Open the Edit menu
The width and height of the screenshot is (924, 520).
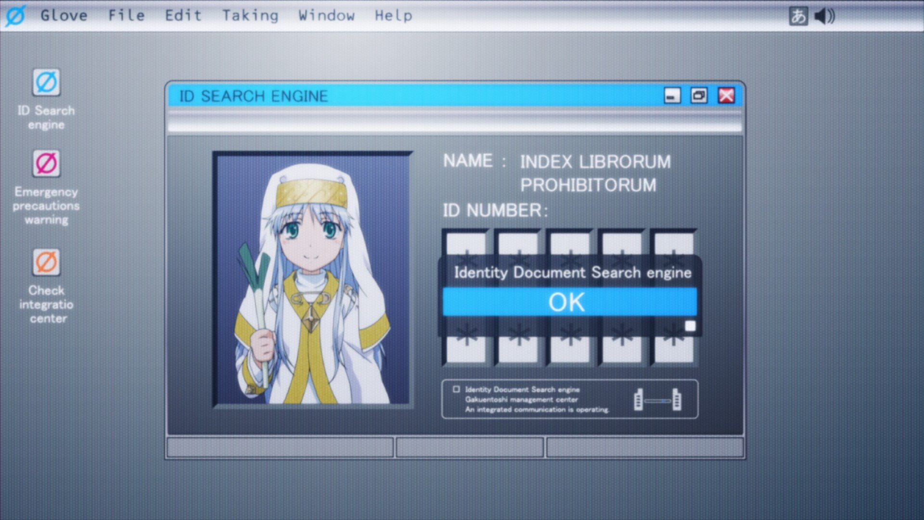183,15
